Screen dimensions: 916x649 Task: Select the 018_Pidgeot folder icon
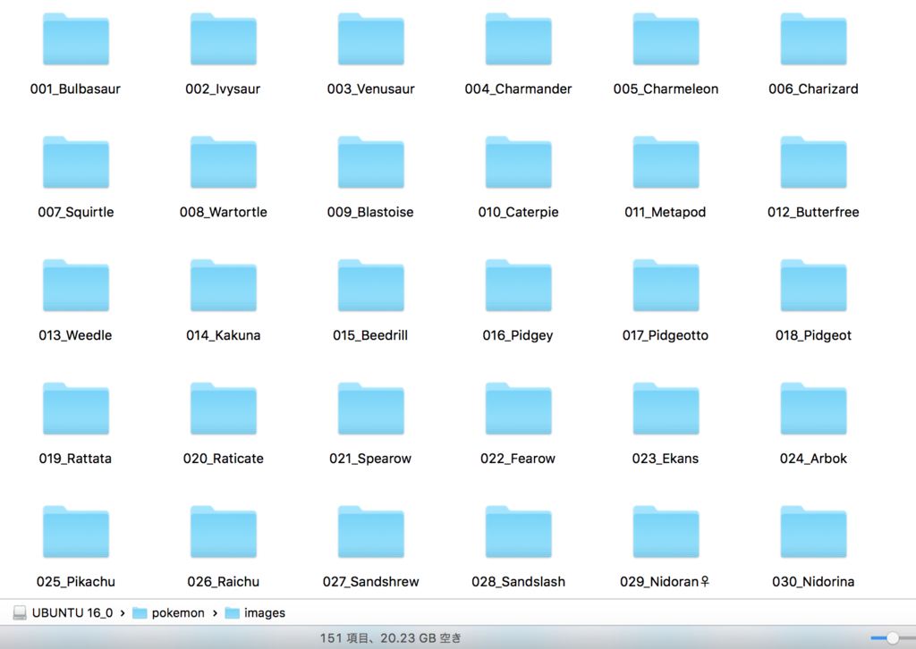tap(813, 285)
